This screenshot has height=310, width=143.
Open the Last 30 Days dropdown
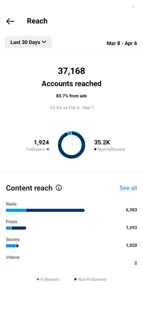(28, 42)
